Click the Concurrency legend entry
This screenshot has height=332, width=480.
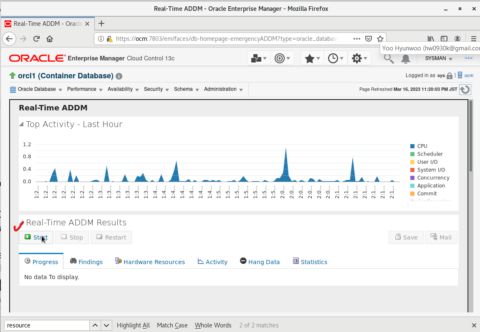tap(430, 178)
